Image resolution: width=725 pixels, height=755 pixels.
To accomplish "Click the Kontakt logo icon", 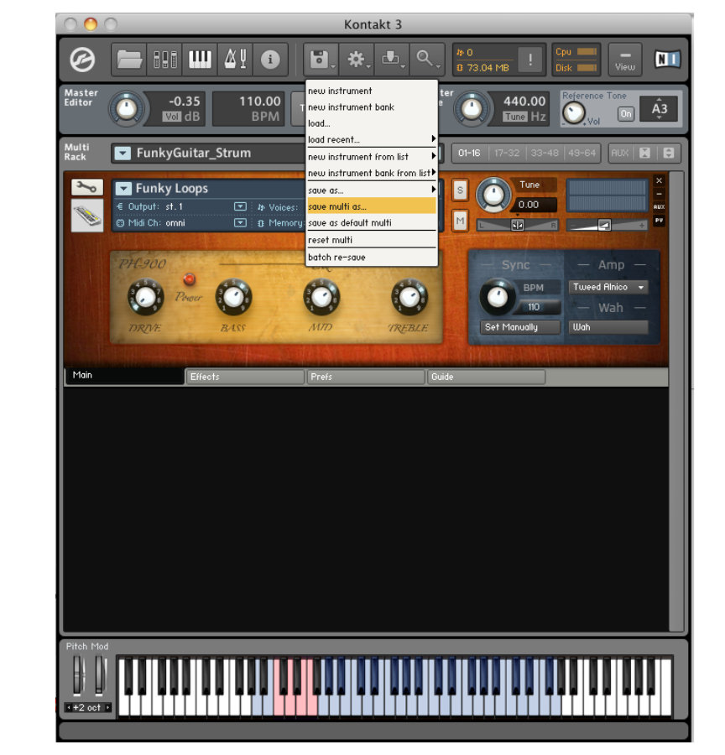I will click(82, 60).
